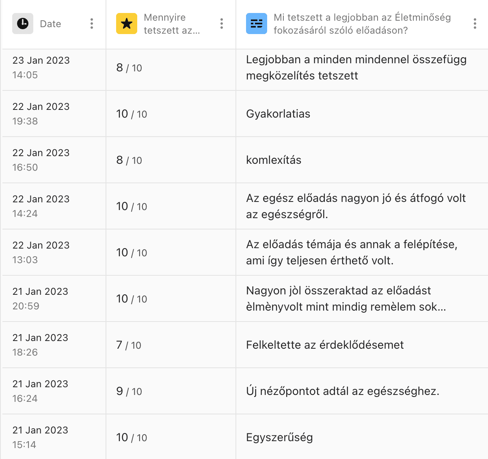Open Date column options three-dot menu

(x=92, y=24)
